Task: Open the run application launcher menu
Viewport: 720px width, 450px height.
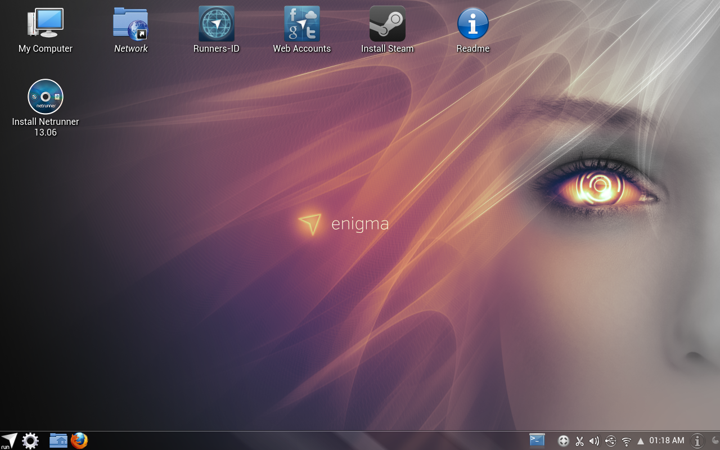Action: click(x=9, y=440)
